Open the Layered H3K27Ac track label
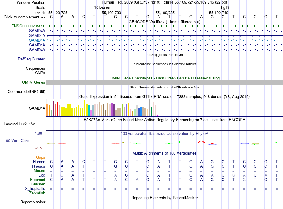Image resolution: width=283 pixels, height=209 pixels. click(19, 124)
